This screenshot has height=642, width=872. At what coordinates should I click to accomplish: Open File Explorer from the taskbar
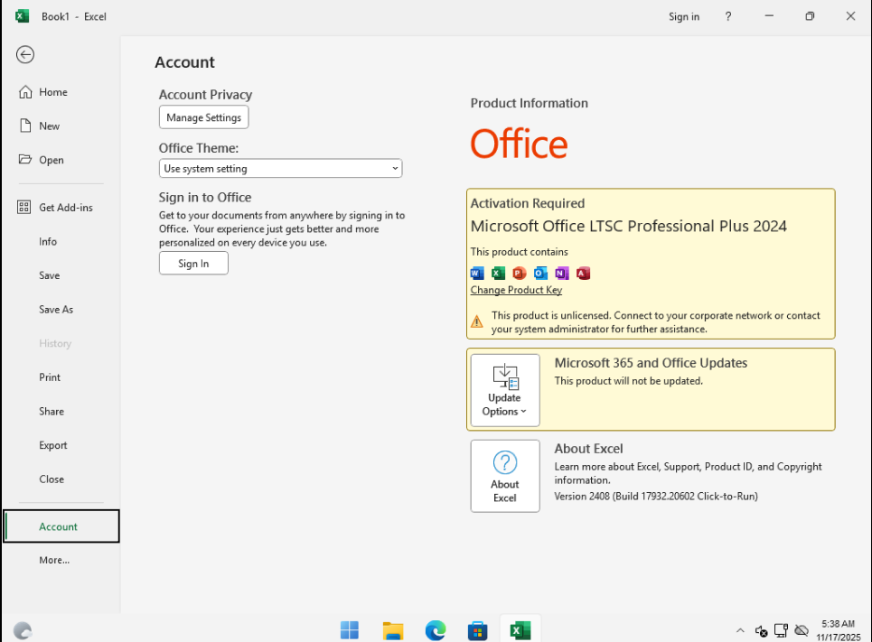[x=392, y=630]
